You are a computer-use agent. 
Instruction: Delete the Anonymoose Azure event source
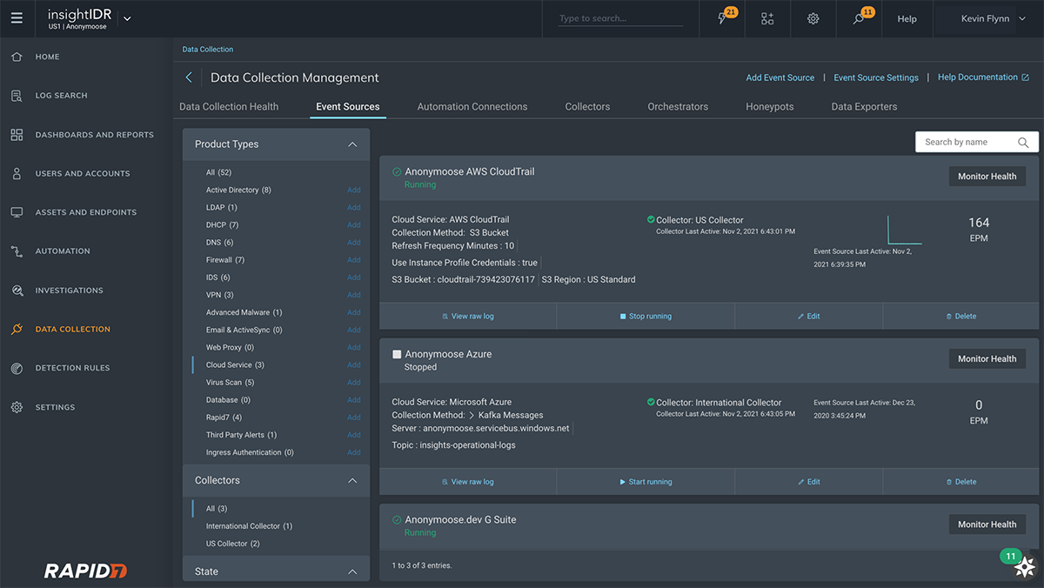[x=961, y=482]
